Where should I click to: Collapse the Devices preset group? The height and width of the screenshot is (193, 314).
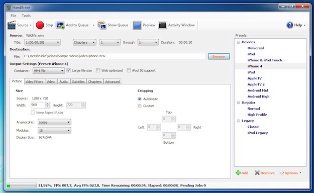238,42
